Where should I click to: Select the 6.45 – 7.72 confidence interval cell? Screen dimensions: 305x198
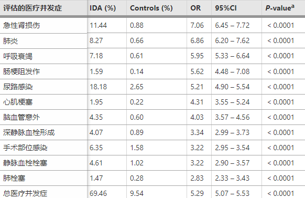tap(232, 25)
